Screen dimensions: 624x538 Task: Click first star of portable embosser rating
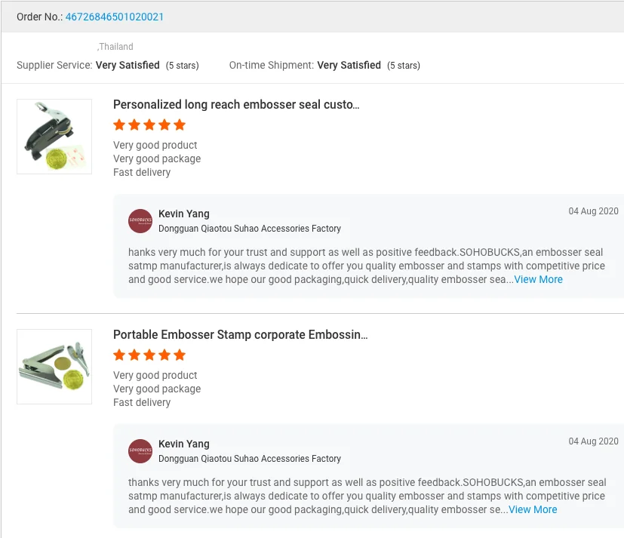click(119, 355)
